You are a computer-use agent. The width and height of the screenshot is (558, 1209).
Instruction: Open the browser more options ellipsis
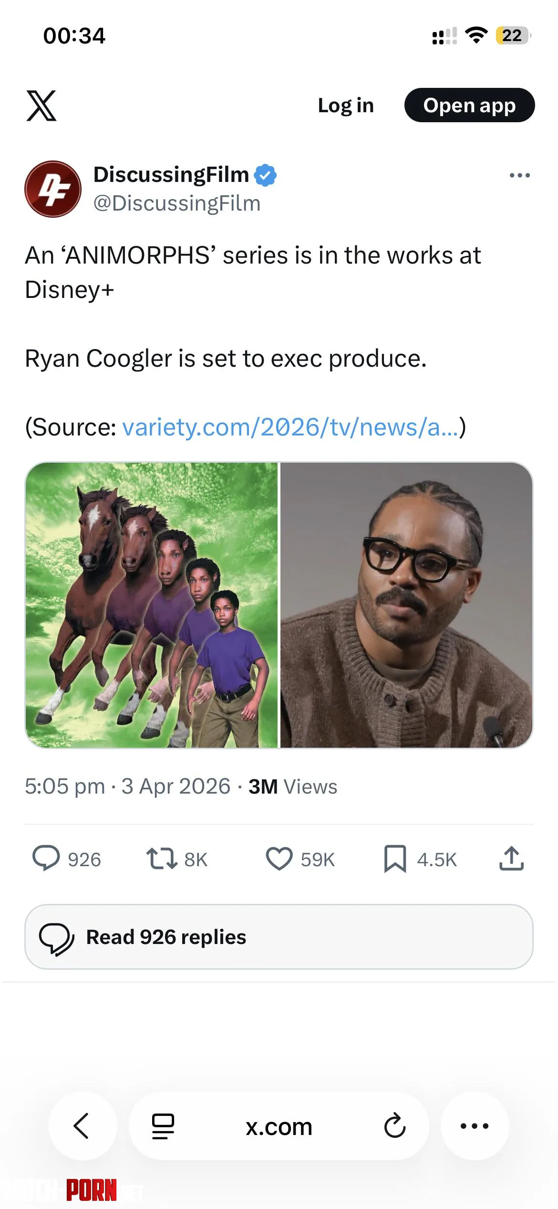click(475, 1126)
